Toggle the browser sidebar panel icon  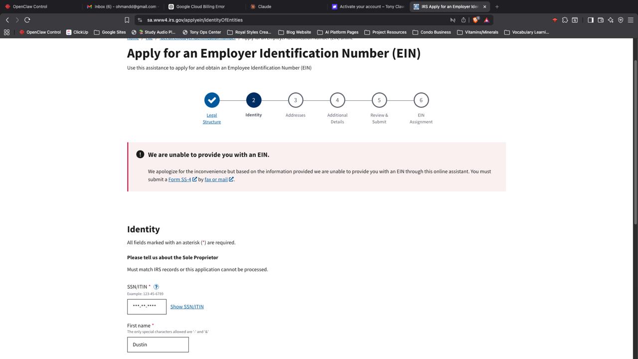click(590, 20)
